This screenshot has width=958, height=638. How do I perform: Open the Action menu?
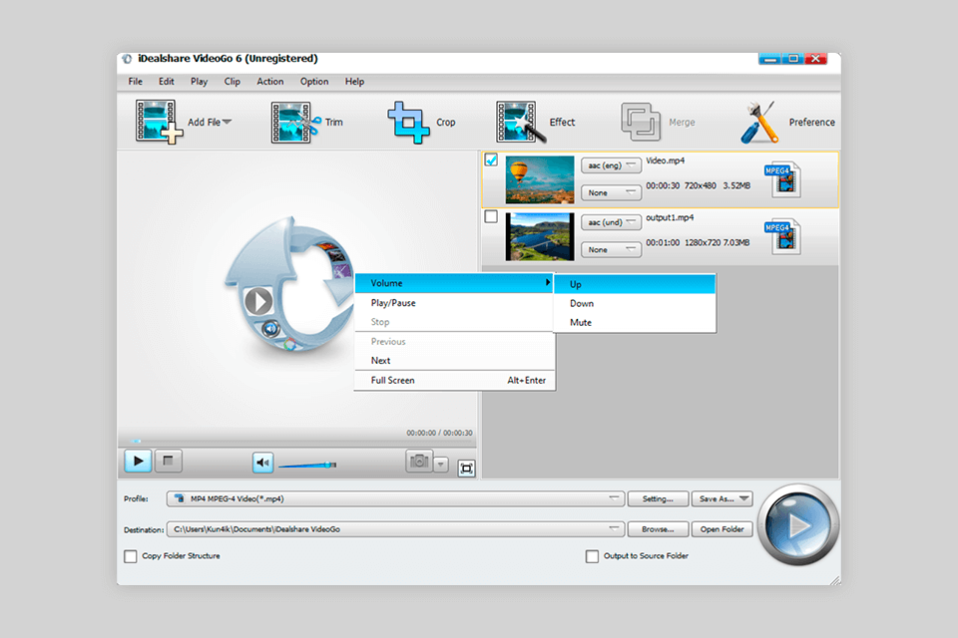pos(270,81)
